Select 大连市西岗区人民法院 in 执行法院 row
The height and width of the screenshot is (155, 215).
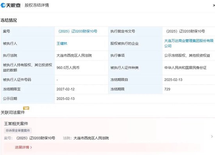pos(74,55)
